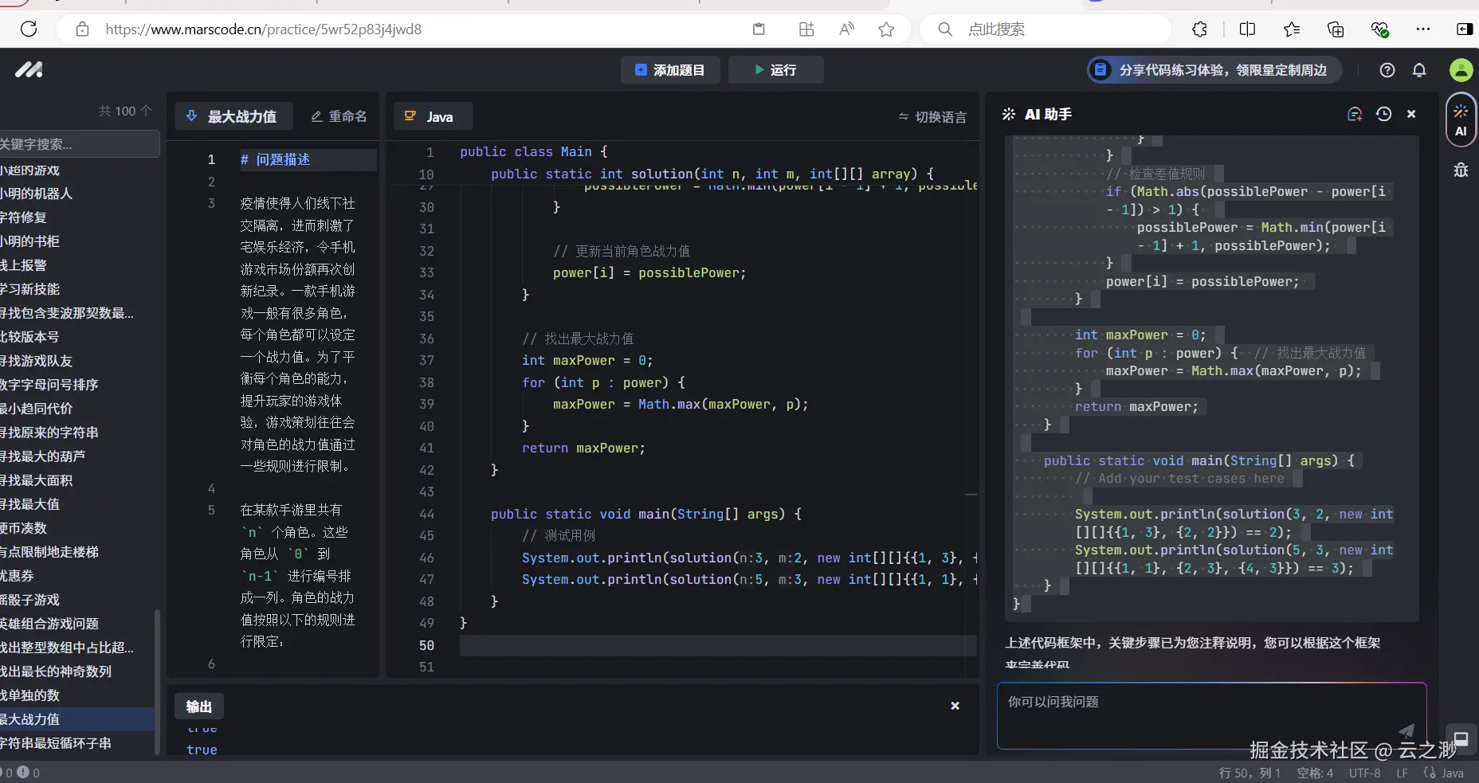Click the 关键字搜索 search field
Viewport: 1479px width, 783px height.
point(78,144)
